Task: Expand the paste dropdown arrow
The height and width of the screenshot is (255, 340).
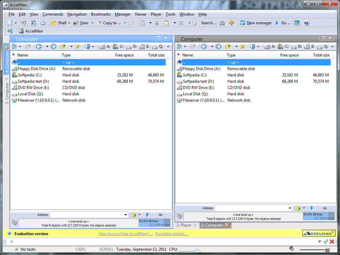Action: point(175,23)
